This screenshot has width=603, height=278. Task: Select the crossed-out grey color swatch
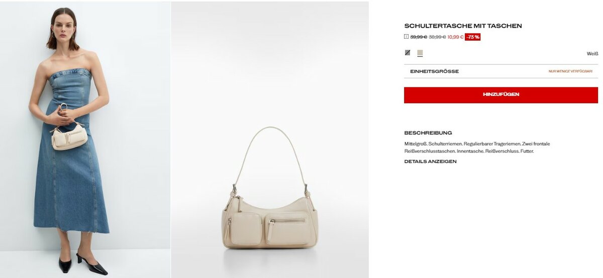408,53
